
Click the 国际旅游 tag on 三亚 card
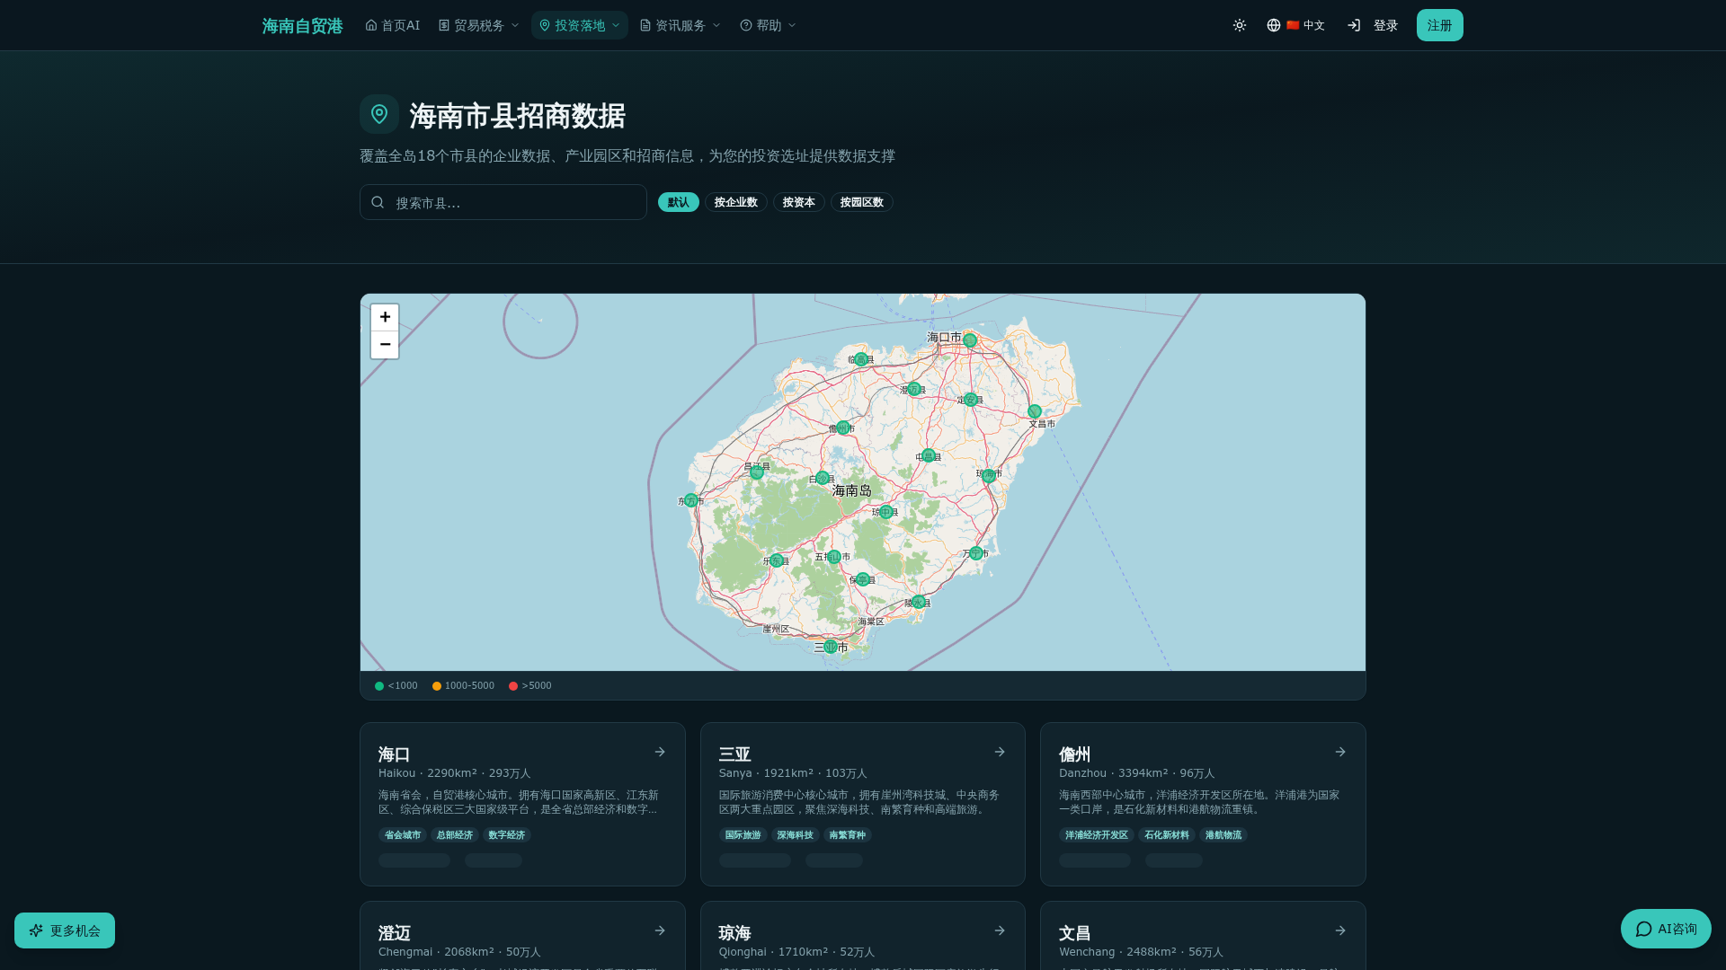coord(743,835)
